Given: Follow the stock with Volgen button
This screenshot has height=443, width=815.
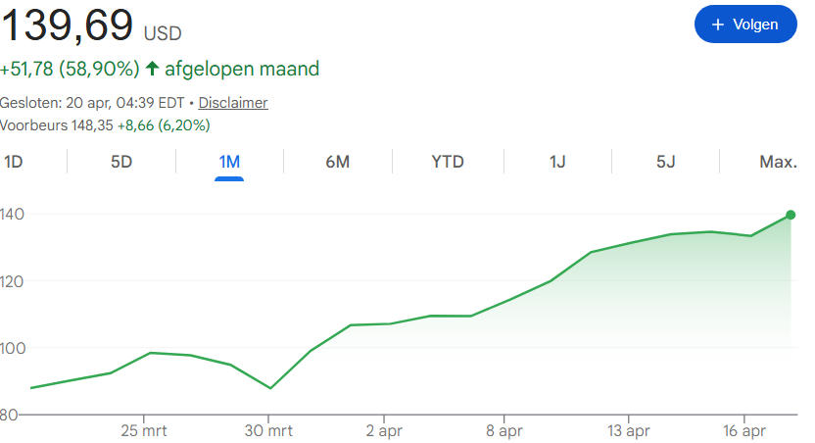Looking at the screenshot, I should (745, 24).
